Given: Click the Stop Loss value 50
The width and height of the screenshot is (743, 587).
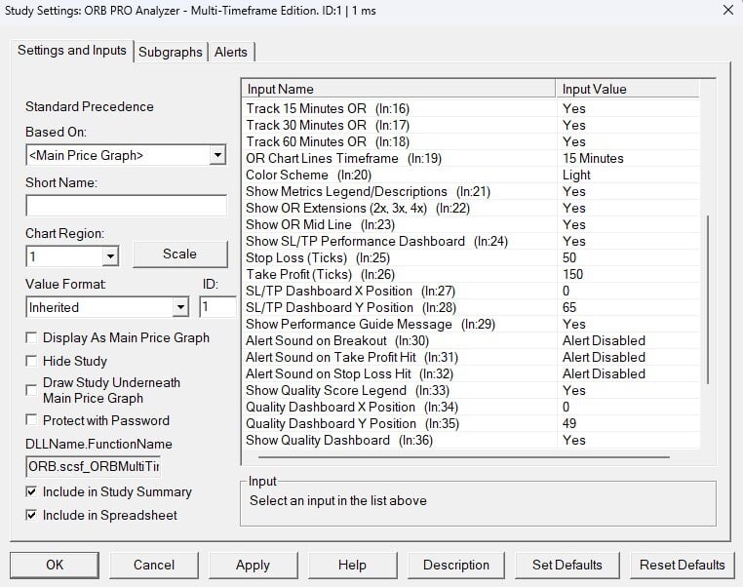Looking at the screenshot, I should 628,257.
